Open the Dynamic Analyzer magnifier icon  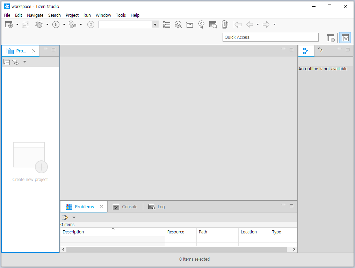(x=178, y=25)
